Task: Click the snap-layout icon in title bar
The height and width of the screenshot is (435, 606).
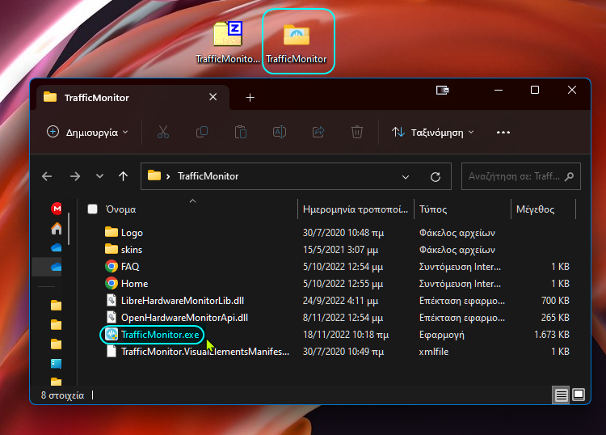Action: 443,90
